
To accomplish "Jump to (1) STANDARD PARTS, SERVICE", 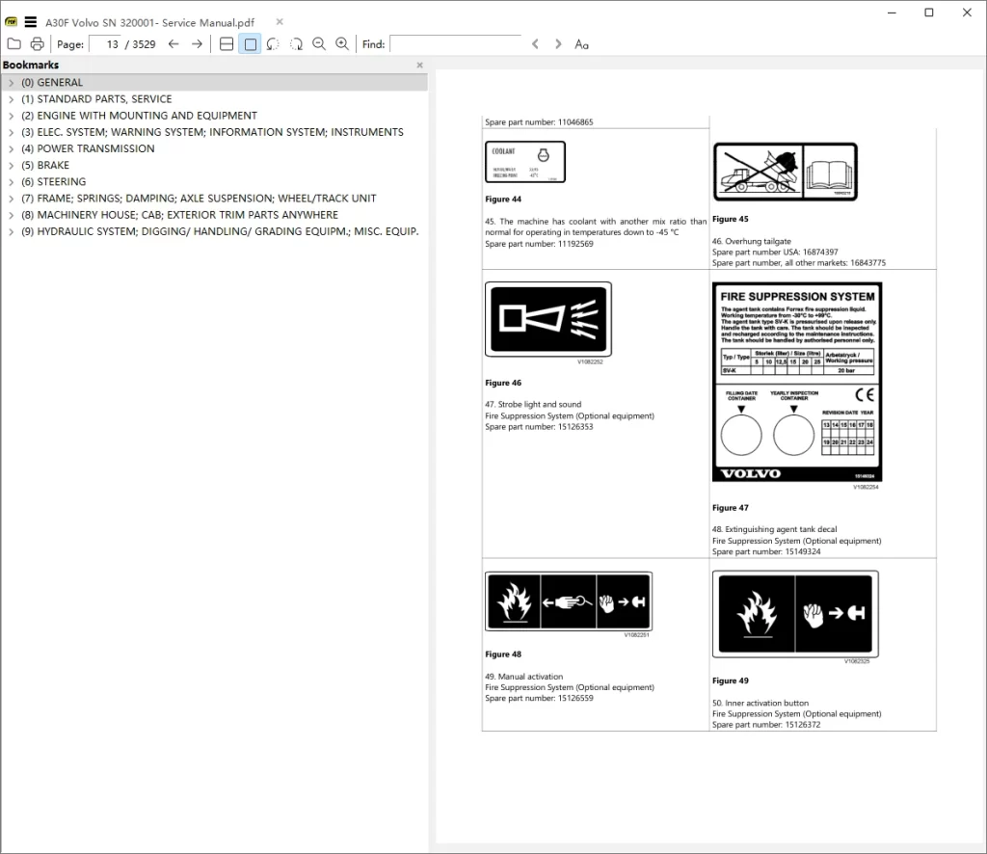I will [x=96, y=99].
